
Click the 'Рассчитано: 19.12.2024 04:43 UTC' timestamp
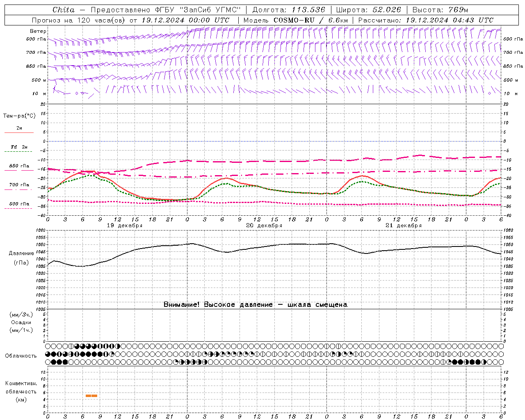pos(426,20)
